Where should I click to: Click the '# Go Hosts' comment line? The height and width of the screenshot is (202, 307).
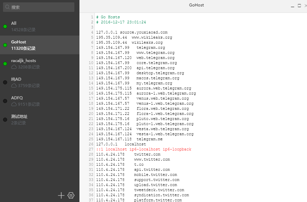(x=108, y=17)
